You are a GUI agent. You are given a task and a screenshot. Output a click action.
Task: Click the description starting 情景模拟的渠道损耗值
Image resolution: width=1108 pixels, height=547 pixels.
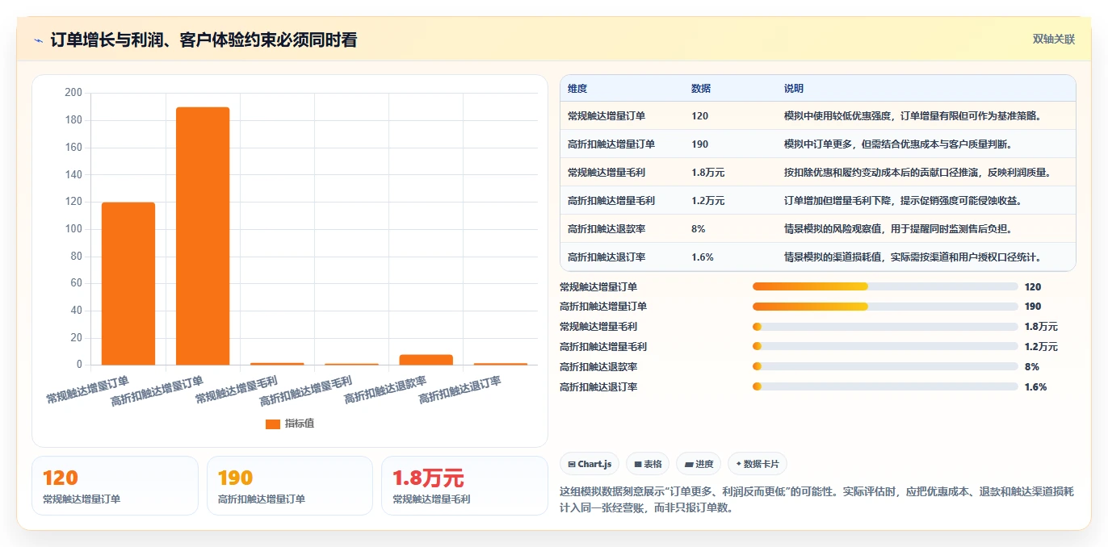[913, 257]
